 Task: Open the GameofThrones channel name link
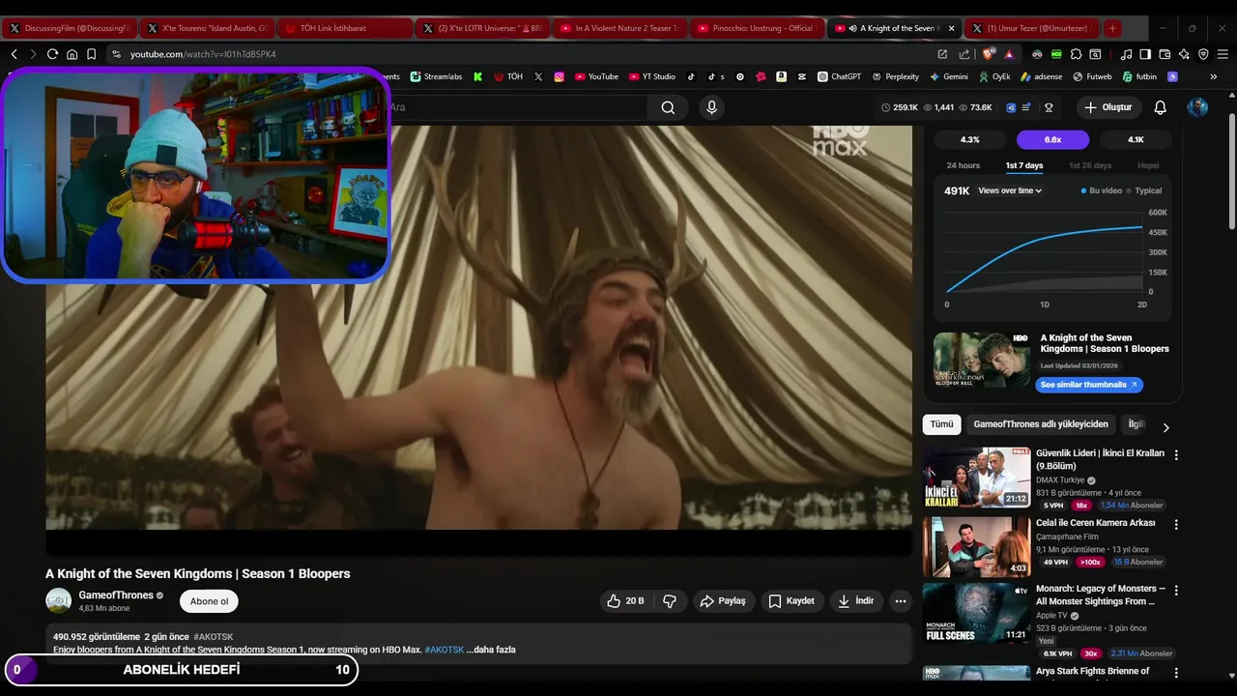116,595
